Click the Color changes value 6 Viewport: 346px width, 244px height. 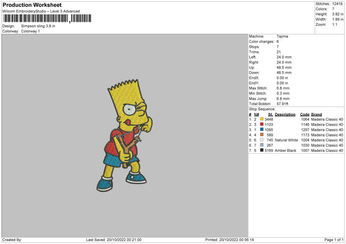(277, 41)
